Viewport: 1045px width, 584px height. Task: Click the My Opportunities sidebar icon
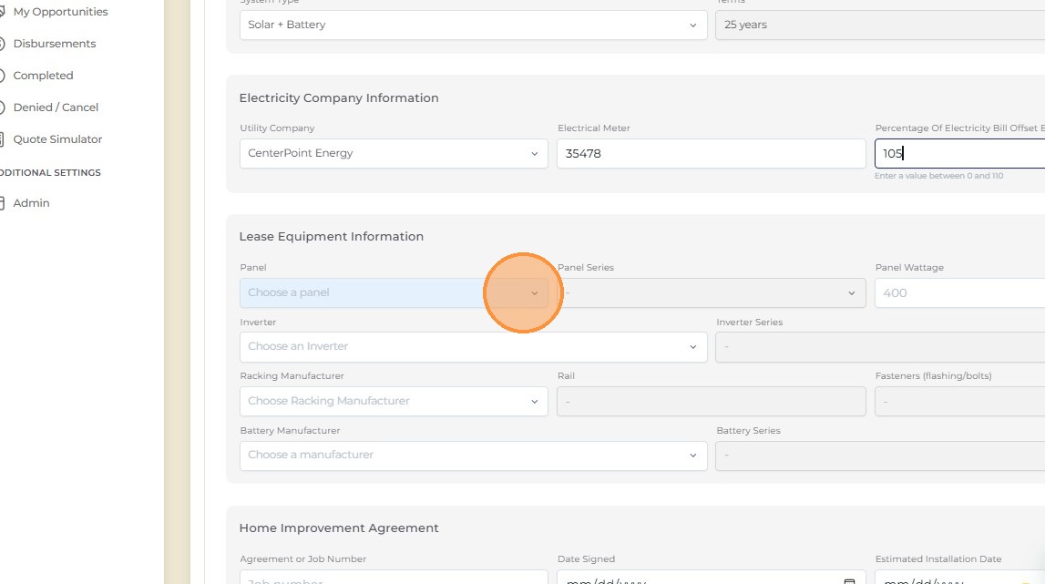pyautogui.click(x=2, y=11)
